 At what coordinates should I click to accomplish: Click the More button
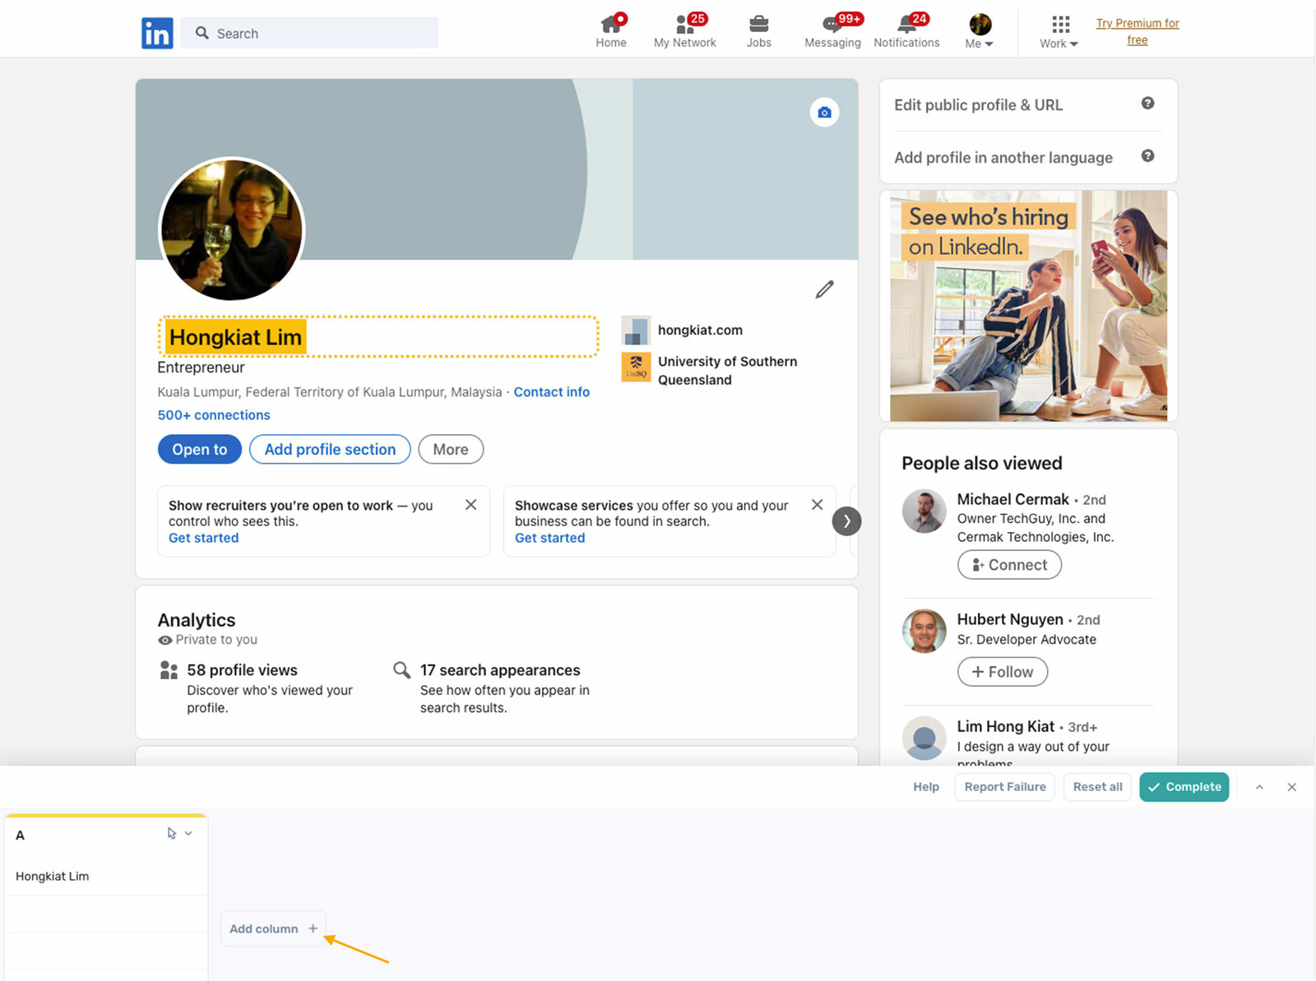[451, 450]
